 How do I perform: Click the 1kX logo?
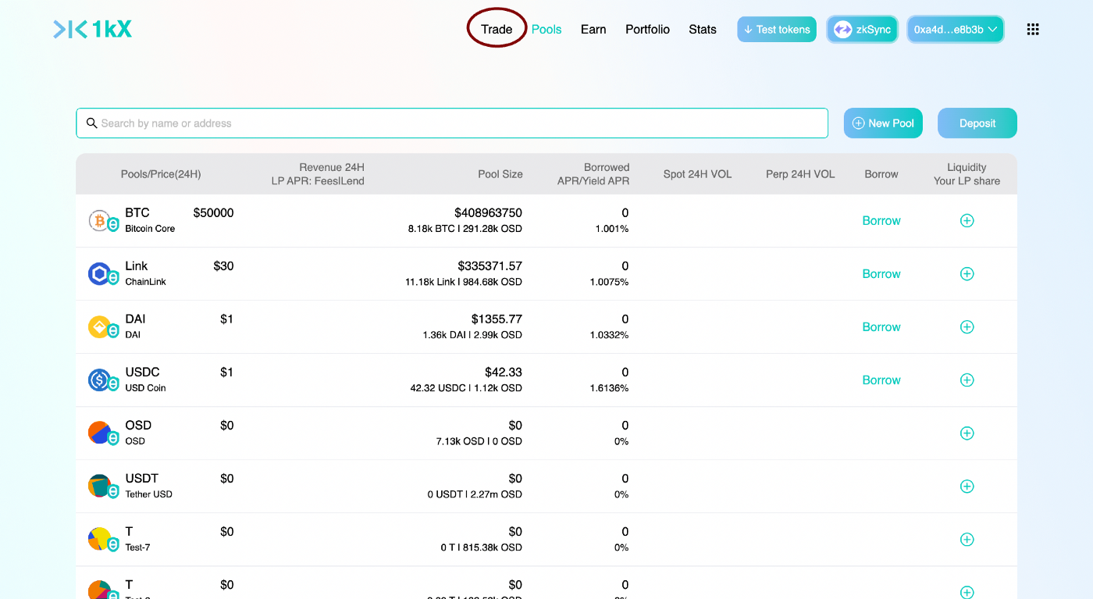pos(92,30)
